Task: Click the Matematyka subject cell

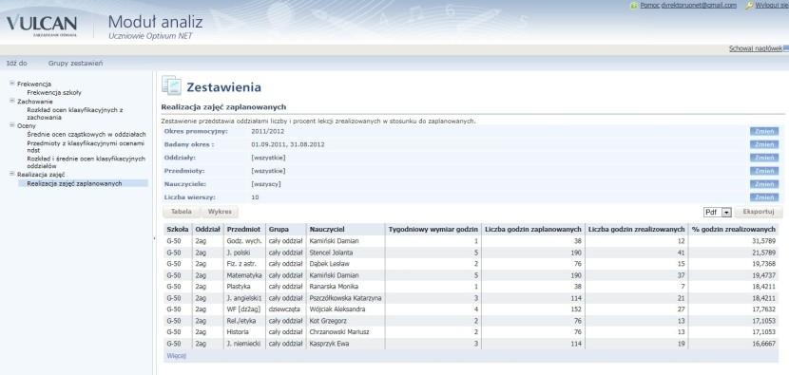Action: point(244,275)
